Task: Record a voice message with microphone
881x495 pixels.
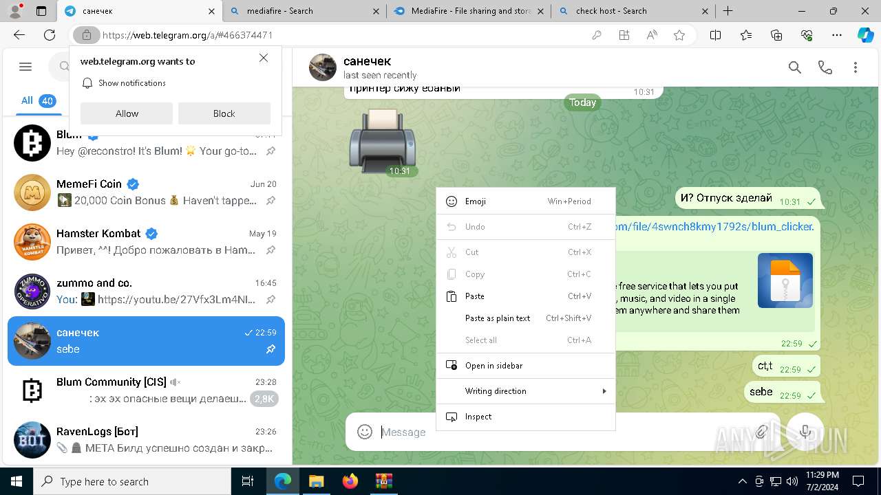Action: tap(805, 432)
